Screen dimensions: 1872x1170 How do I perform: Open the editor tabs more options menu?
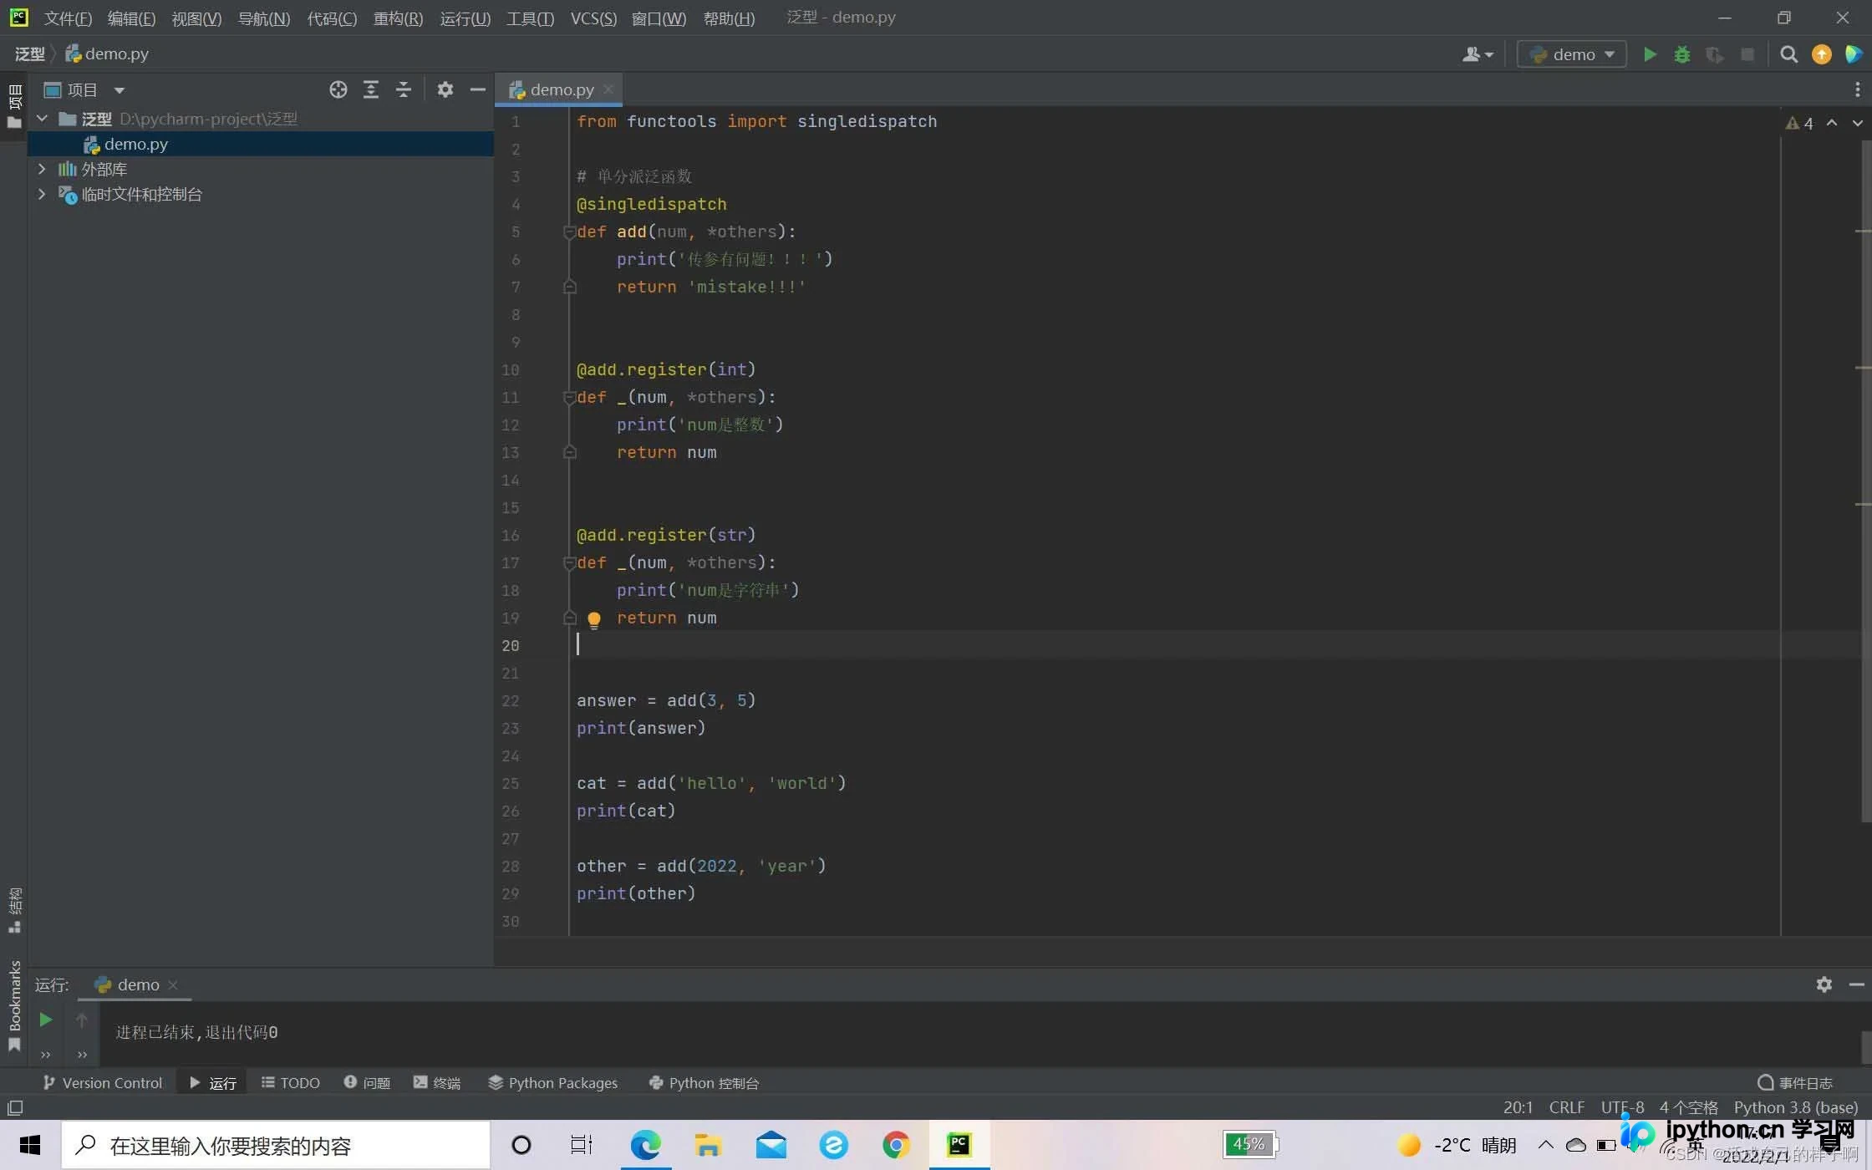coord(1857,89)
